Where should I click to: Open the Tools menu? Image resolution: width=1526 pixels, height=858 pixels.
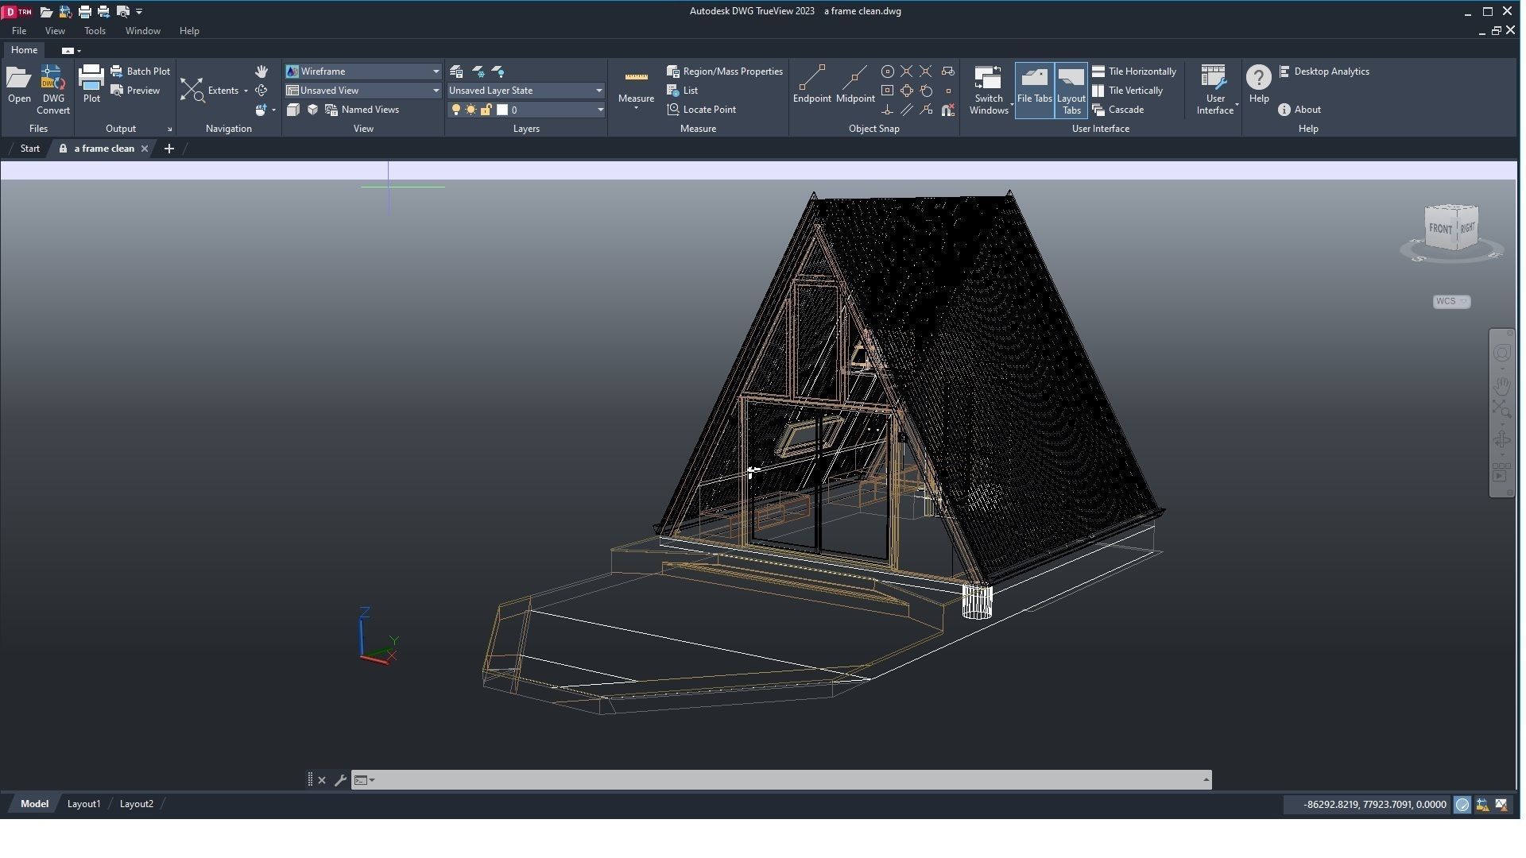point(95,31)
